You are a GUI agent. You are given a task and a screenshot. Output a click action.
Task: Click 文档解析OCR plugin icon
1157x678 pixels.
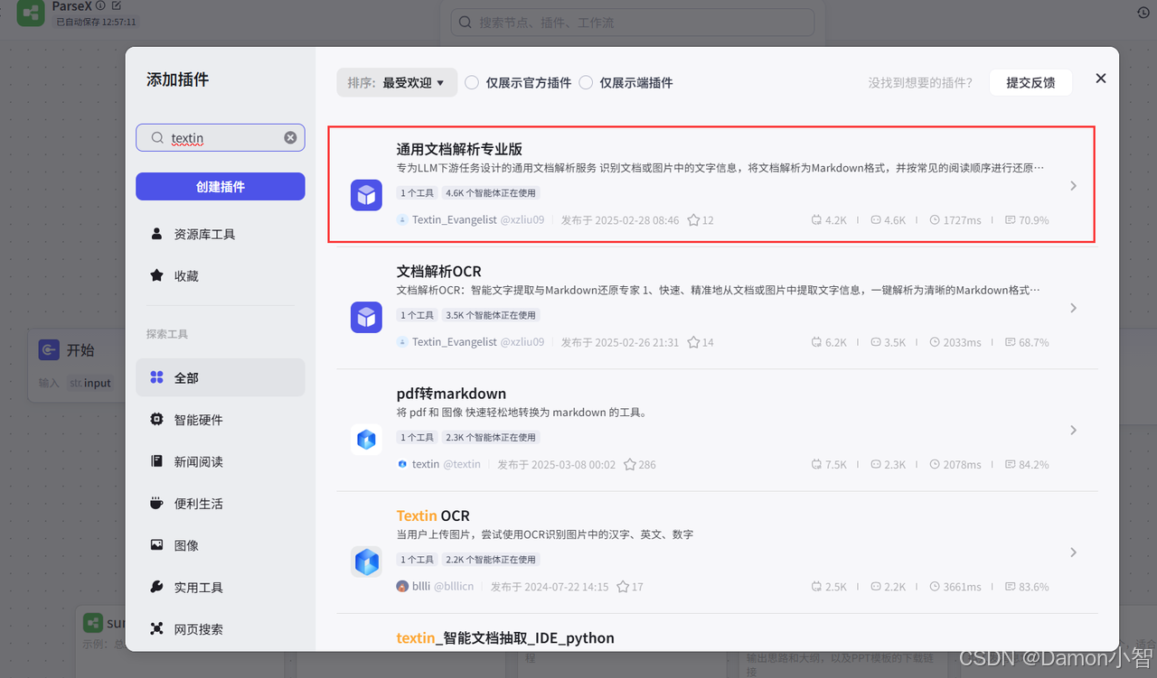click(366, 318)
